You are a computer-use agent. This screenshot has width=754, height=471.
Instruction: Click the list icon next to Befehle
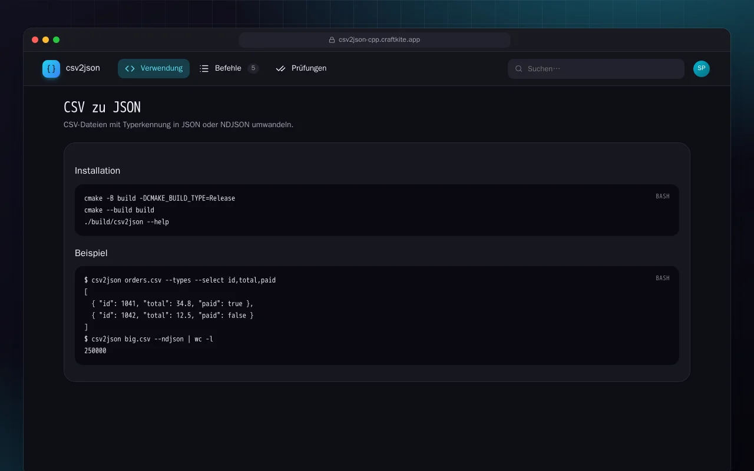coord(204,68)
